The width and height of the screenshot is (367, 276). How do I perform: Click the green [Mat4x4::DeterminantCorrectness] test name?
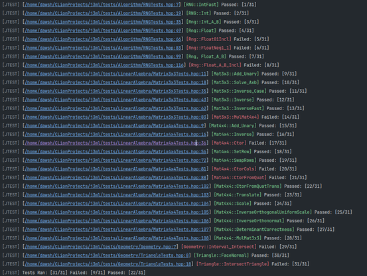click(254, 230)
